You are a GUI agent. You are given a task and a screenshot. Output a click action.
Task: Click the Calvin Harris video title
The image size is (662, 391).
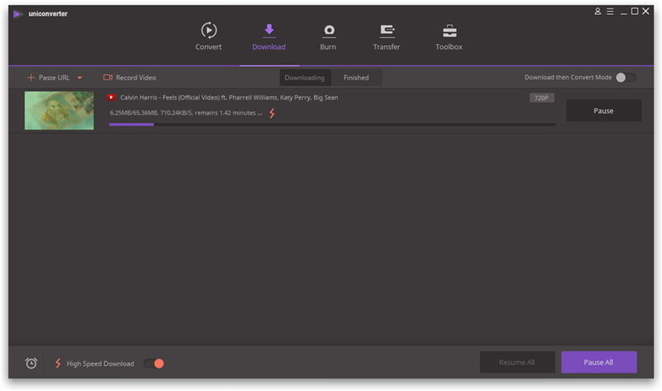(229, 97)
